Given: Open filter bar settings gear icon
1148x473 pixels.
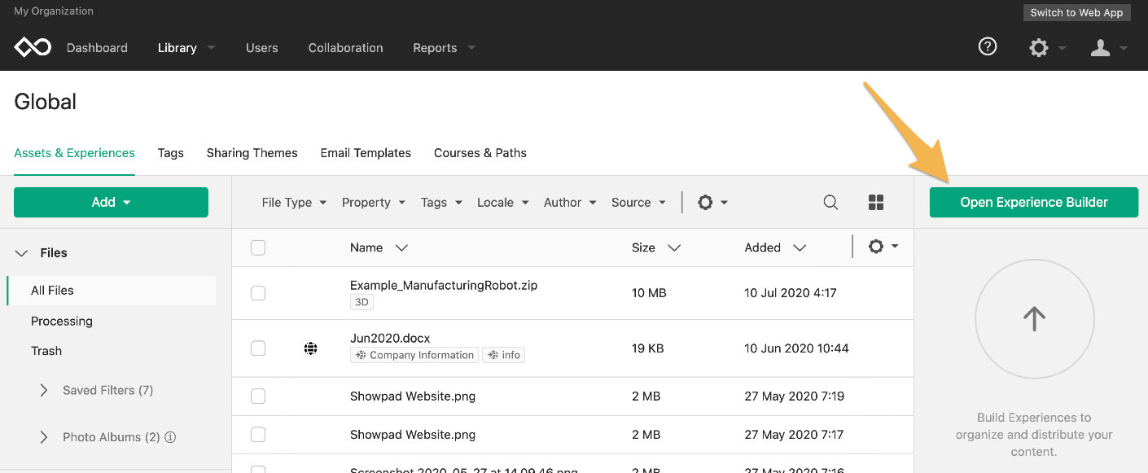Looking at the screenshot, I should (x=706, y=203).
